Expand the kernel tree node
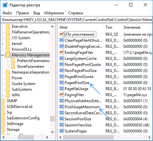153x141 pixels. tap(3, 44)
